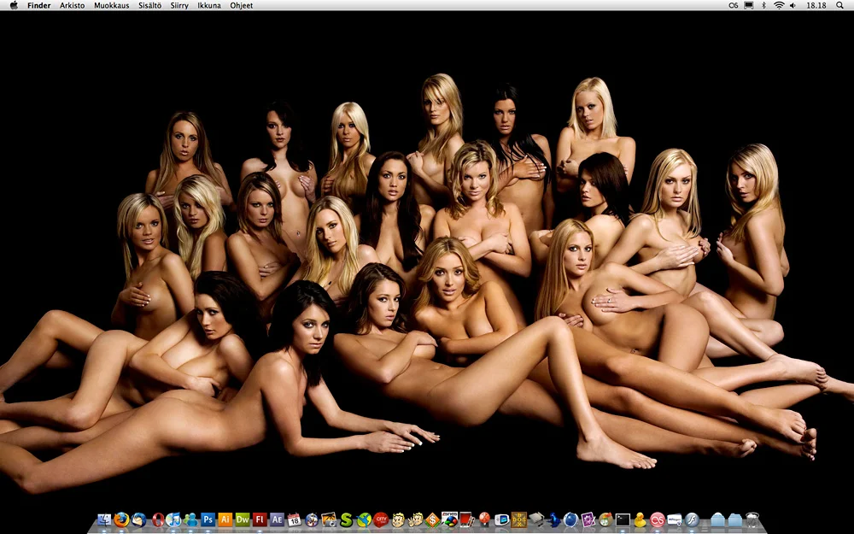
Task: Open Firefox from the dock
Action: tap(121, 519)
